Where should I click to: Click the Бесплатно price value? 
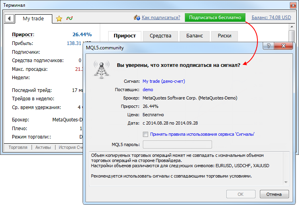point(153,115)
